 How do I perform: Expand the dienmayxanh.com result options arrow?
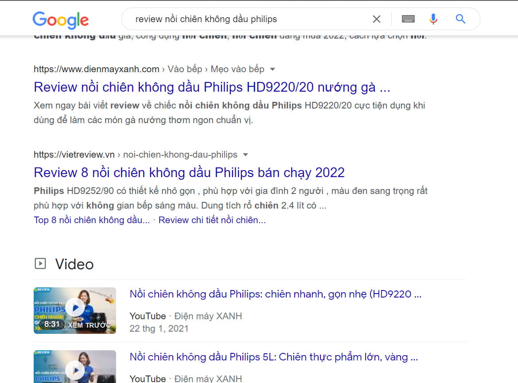tap(273, 70)
